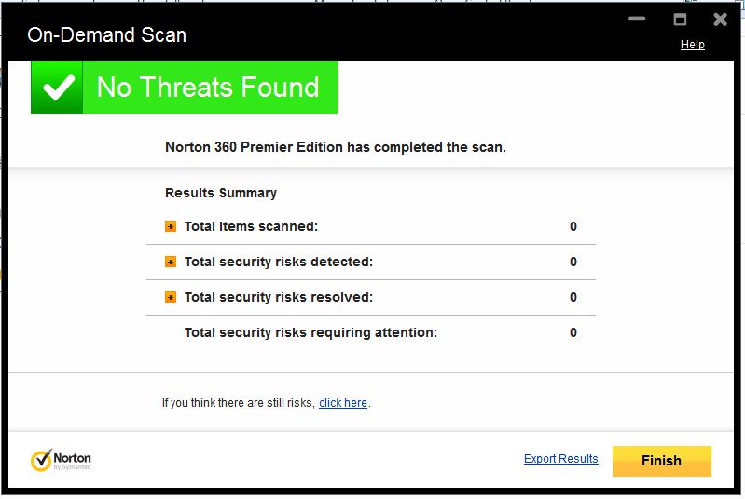Click the No Threats Found banner
The image size is (745, 499).
[x=208, y=88]
